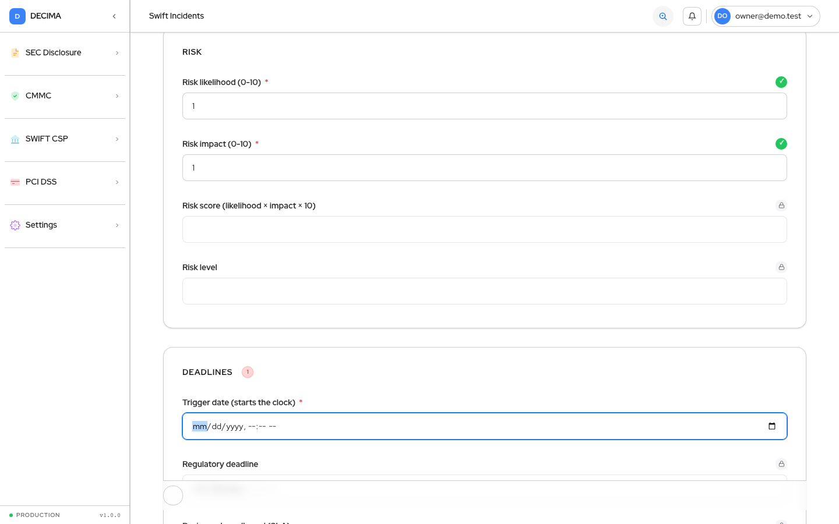Viewport: 839px width, 524px height.
Task: Click the v1.0.0 version label
Action: point(110,515)
